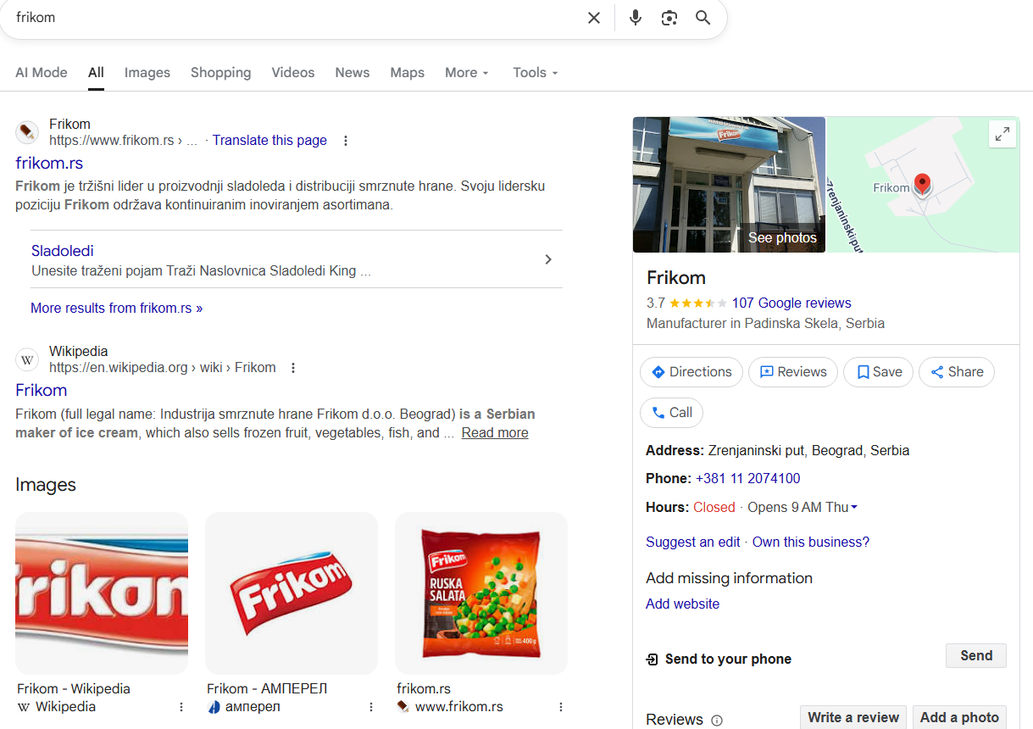Open options for www.frikom.rs image result

coord(560,707)
